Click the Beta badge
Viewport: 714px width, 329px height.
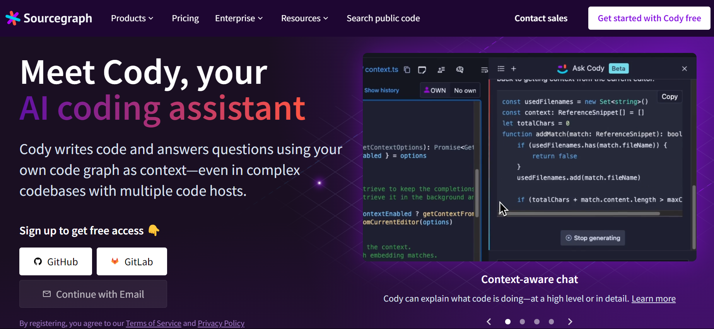[618, 68]
